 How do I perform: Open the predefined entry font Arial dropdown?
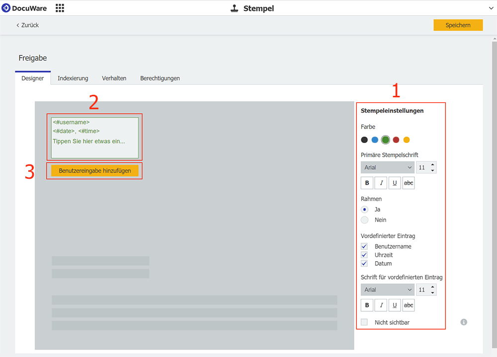(388, 289)
